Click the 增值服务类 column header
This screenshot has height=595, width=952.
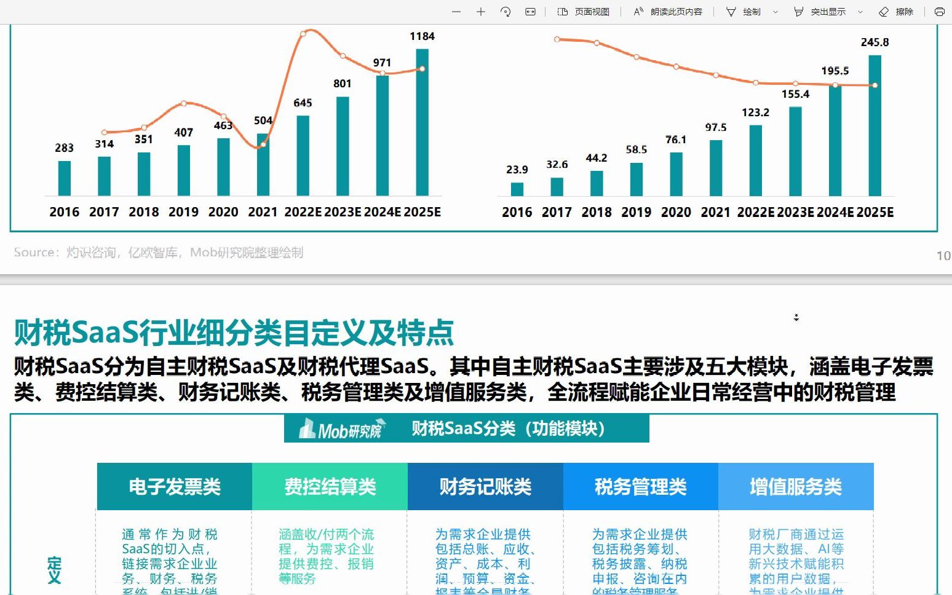(796, 487)
